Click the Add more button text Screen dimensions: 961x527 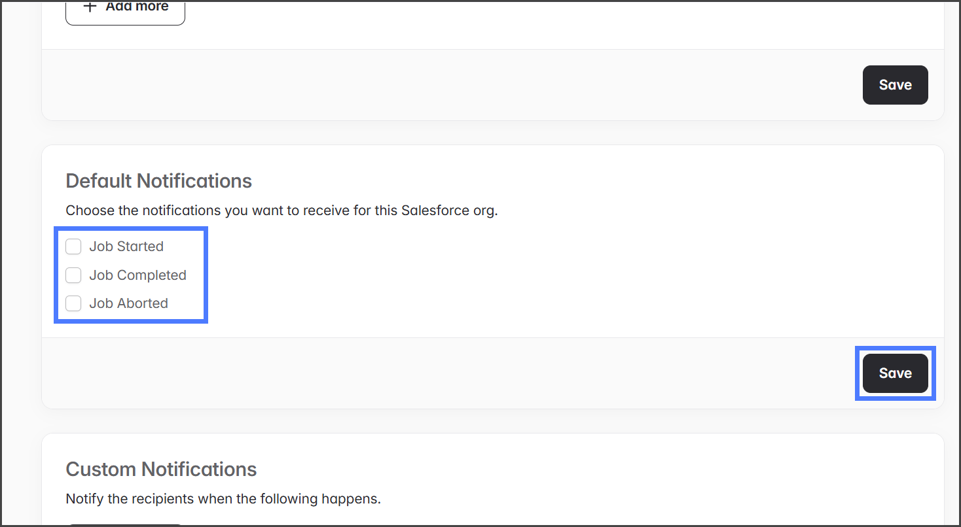pyautogui.click(x=137, y=7)
